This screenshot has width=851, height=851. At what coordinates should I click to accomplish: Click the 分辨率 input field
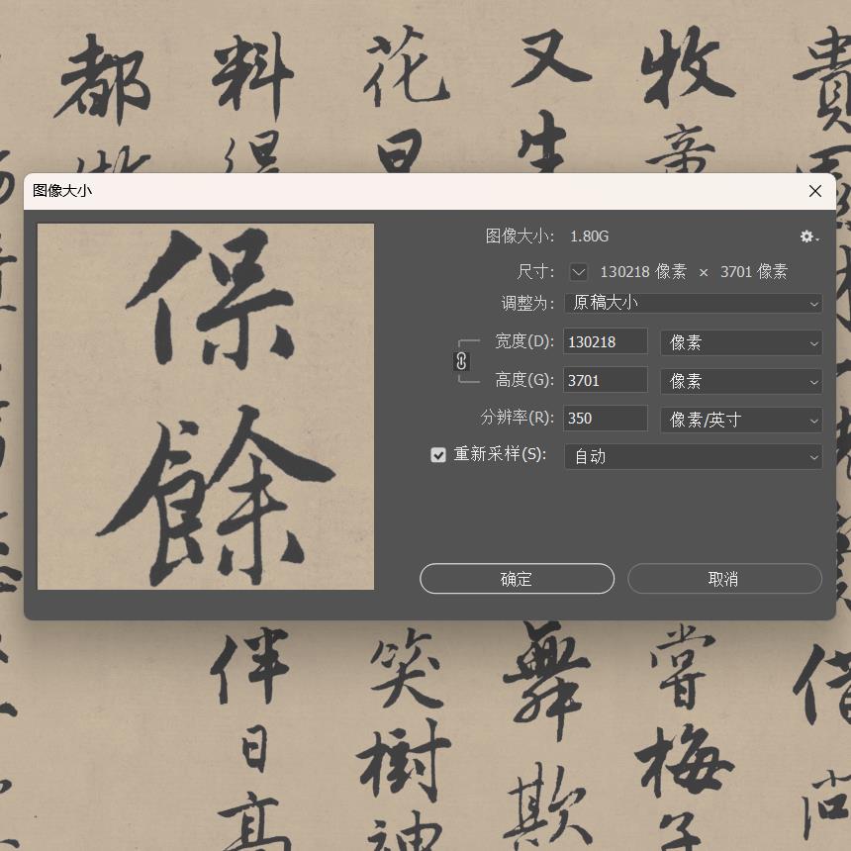[606, 419]
